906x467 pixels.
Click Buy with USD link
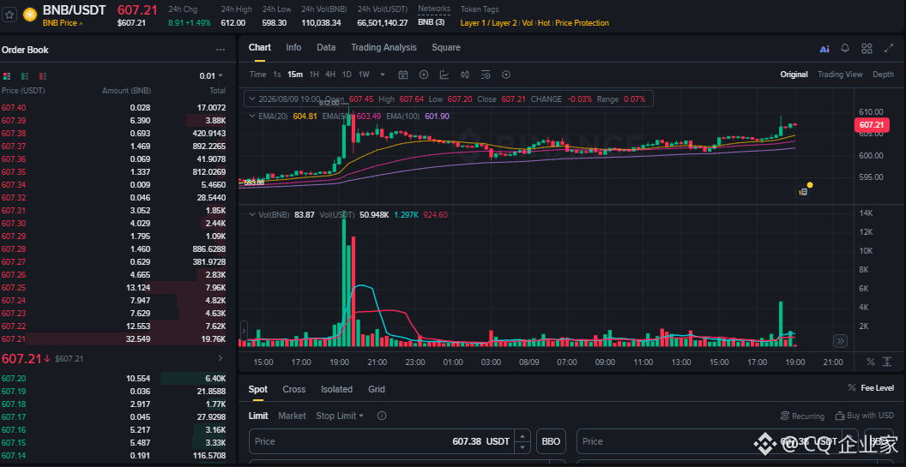865,416
